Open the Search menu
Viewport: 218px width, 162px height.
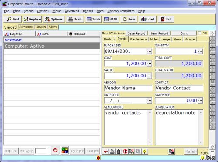point(28,11)
